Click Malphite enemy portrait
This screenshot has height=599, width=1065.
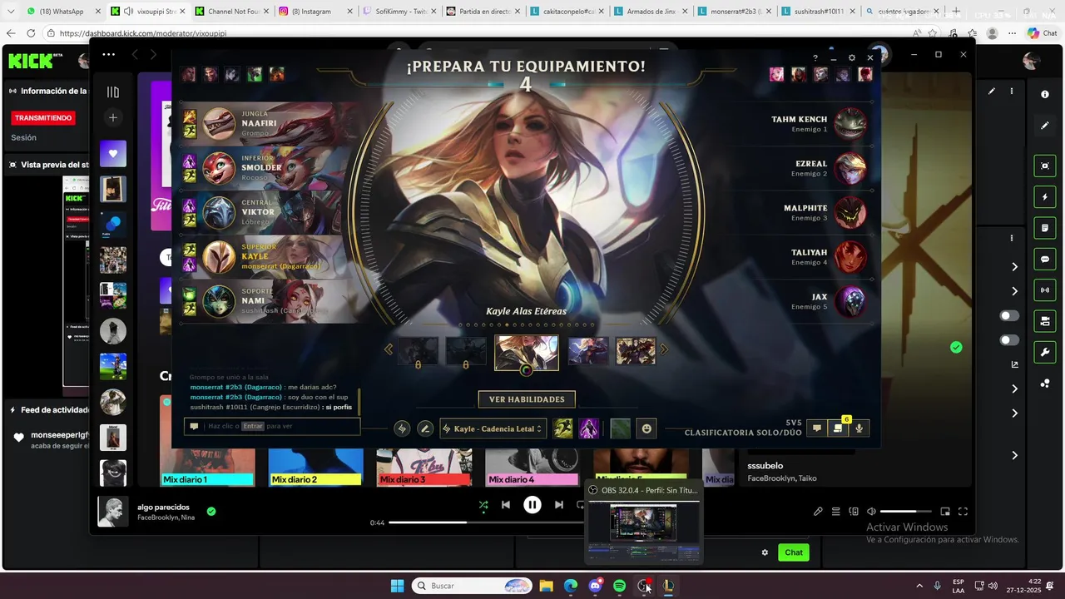click(x=851, y=213)
